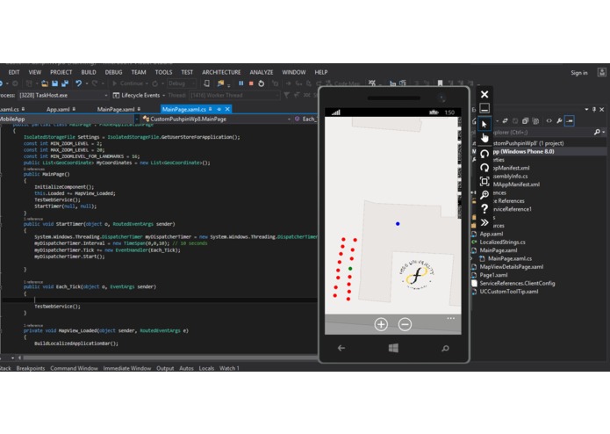This screenshot has height=434, width=610.
Task: Toggle auto-hide pin for Solution Explorer
Action: (x=594, y=110)
